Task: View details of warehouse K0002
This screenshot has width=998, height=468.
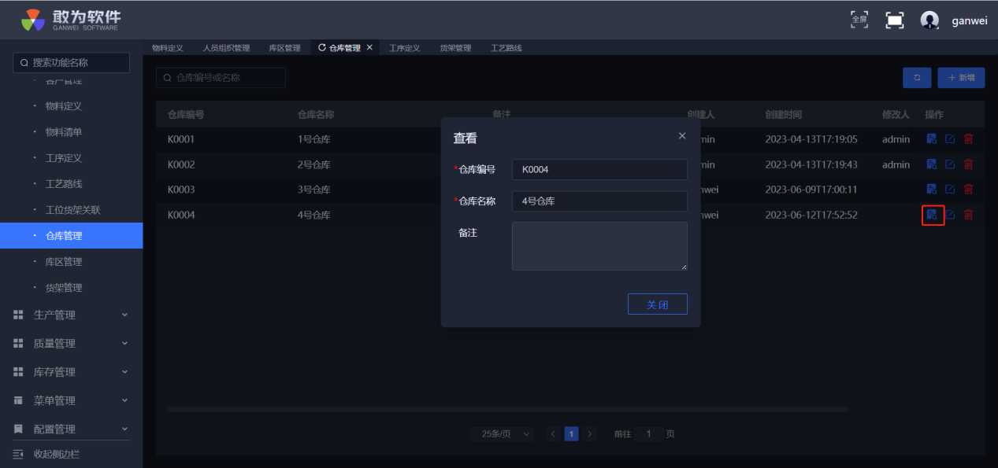Action: (931, 164)
